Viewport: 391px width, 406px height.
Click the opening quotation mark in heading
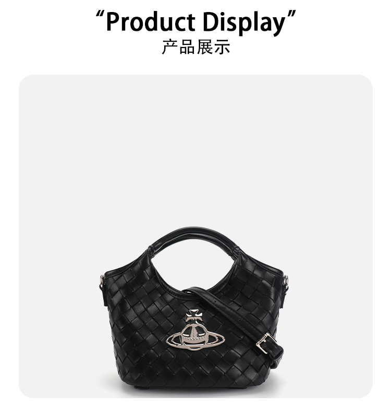[100, 16]
